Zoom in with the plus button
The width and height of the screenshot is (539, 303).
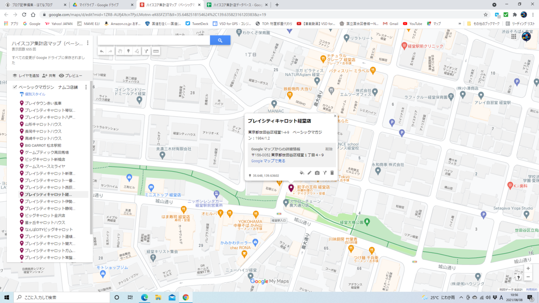528,268
